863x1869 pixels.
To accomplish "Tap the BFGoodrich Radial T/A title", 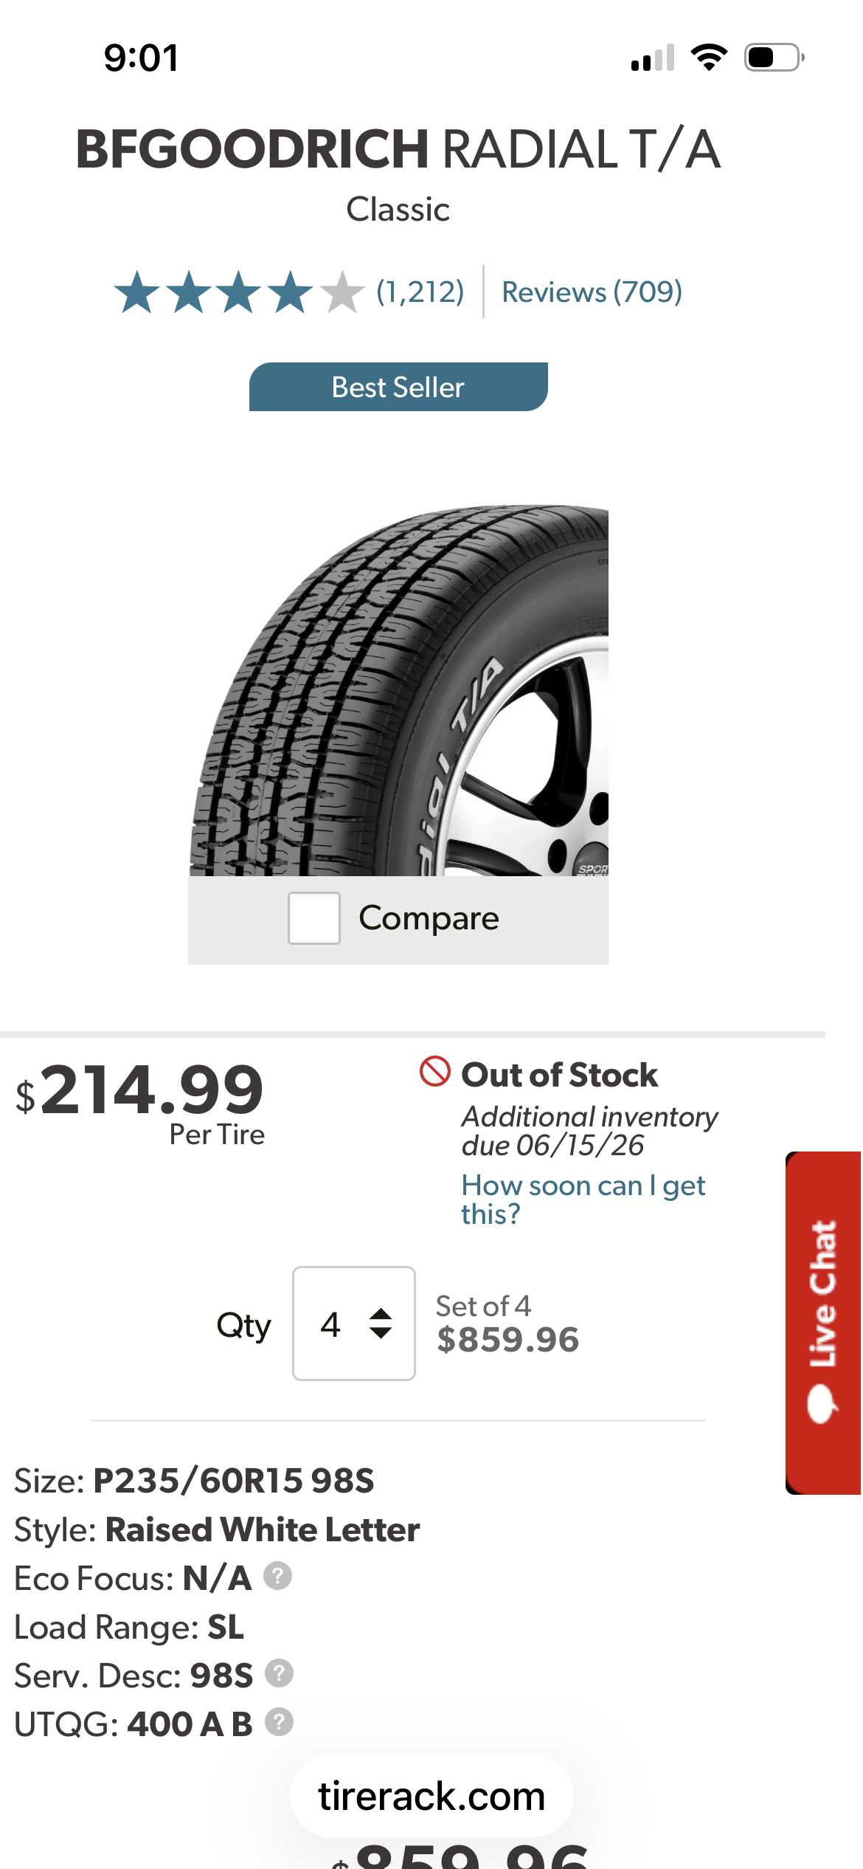I will tap(398, 150).
